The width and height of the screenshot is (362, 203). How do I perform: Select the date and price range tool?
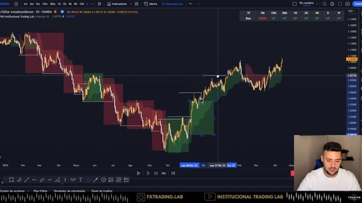[x=126, y=180]
